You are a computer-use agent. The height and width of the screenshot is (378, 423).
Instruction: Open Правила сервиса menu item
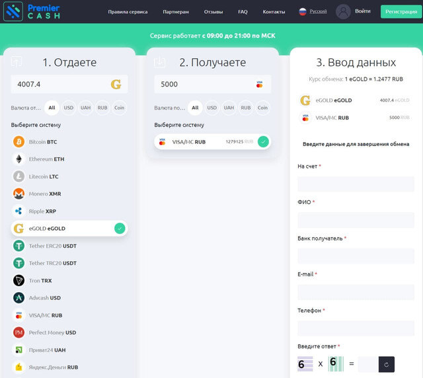click(128, 12)
